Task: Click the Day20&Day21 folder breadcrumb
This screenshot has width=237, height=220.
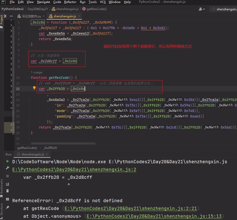Action: (x=38, y=9)
